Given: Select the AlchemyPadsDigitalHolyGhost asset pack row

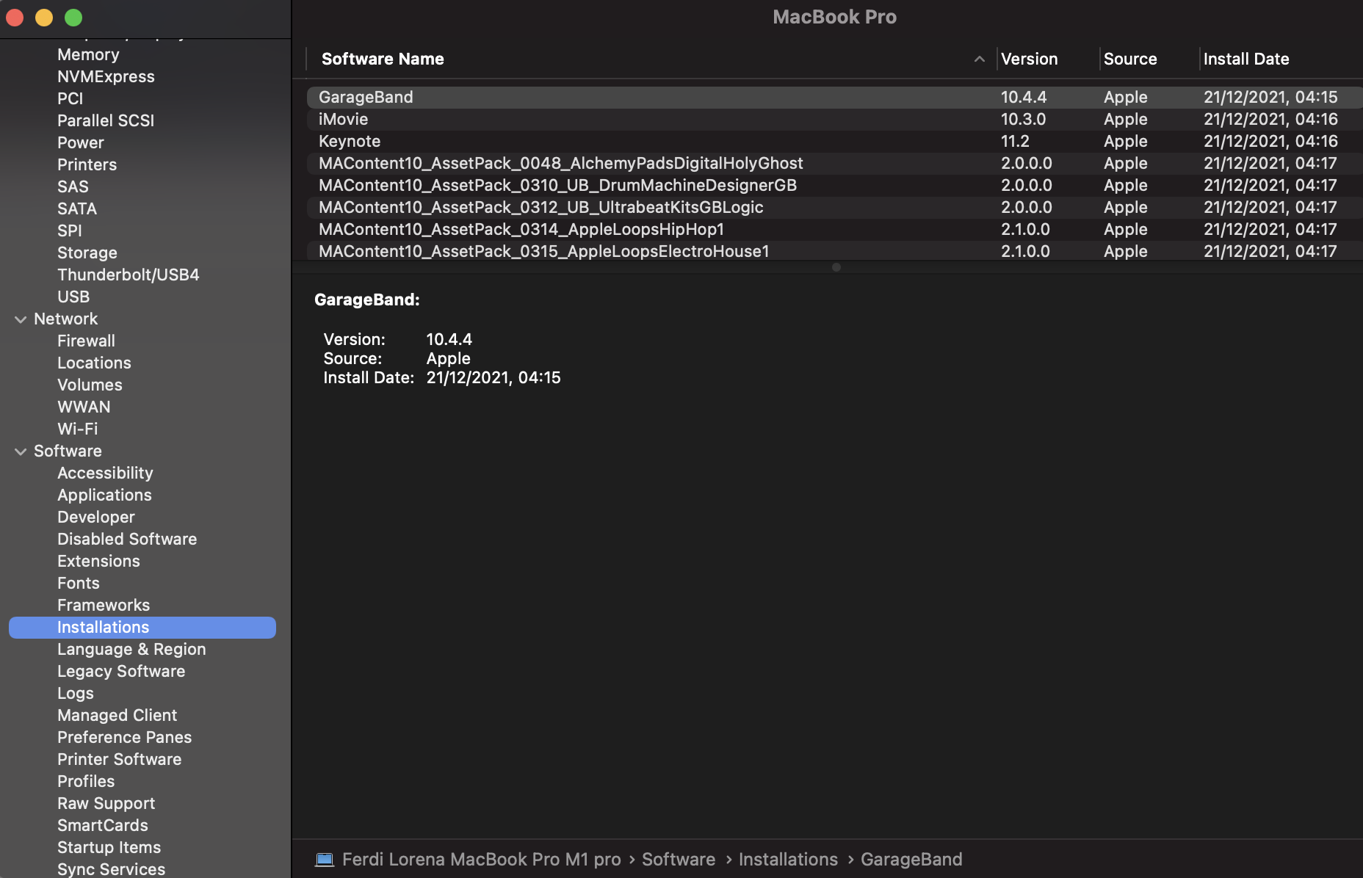Looking at the screenshot, I should (835, 164).
